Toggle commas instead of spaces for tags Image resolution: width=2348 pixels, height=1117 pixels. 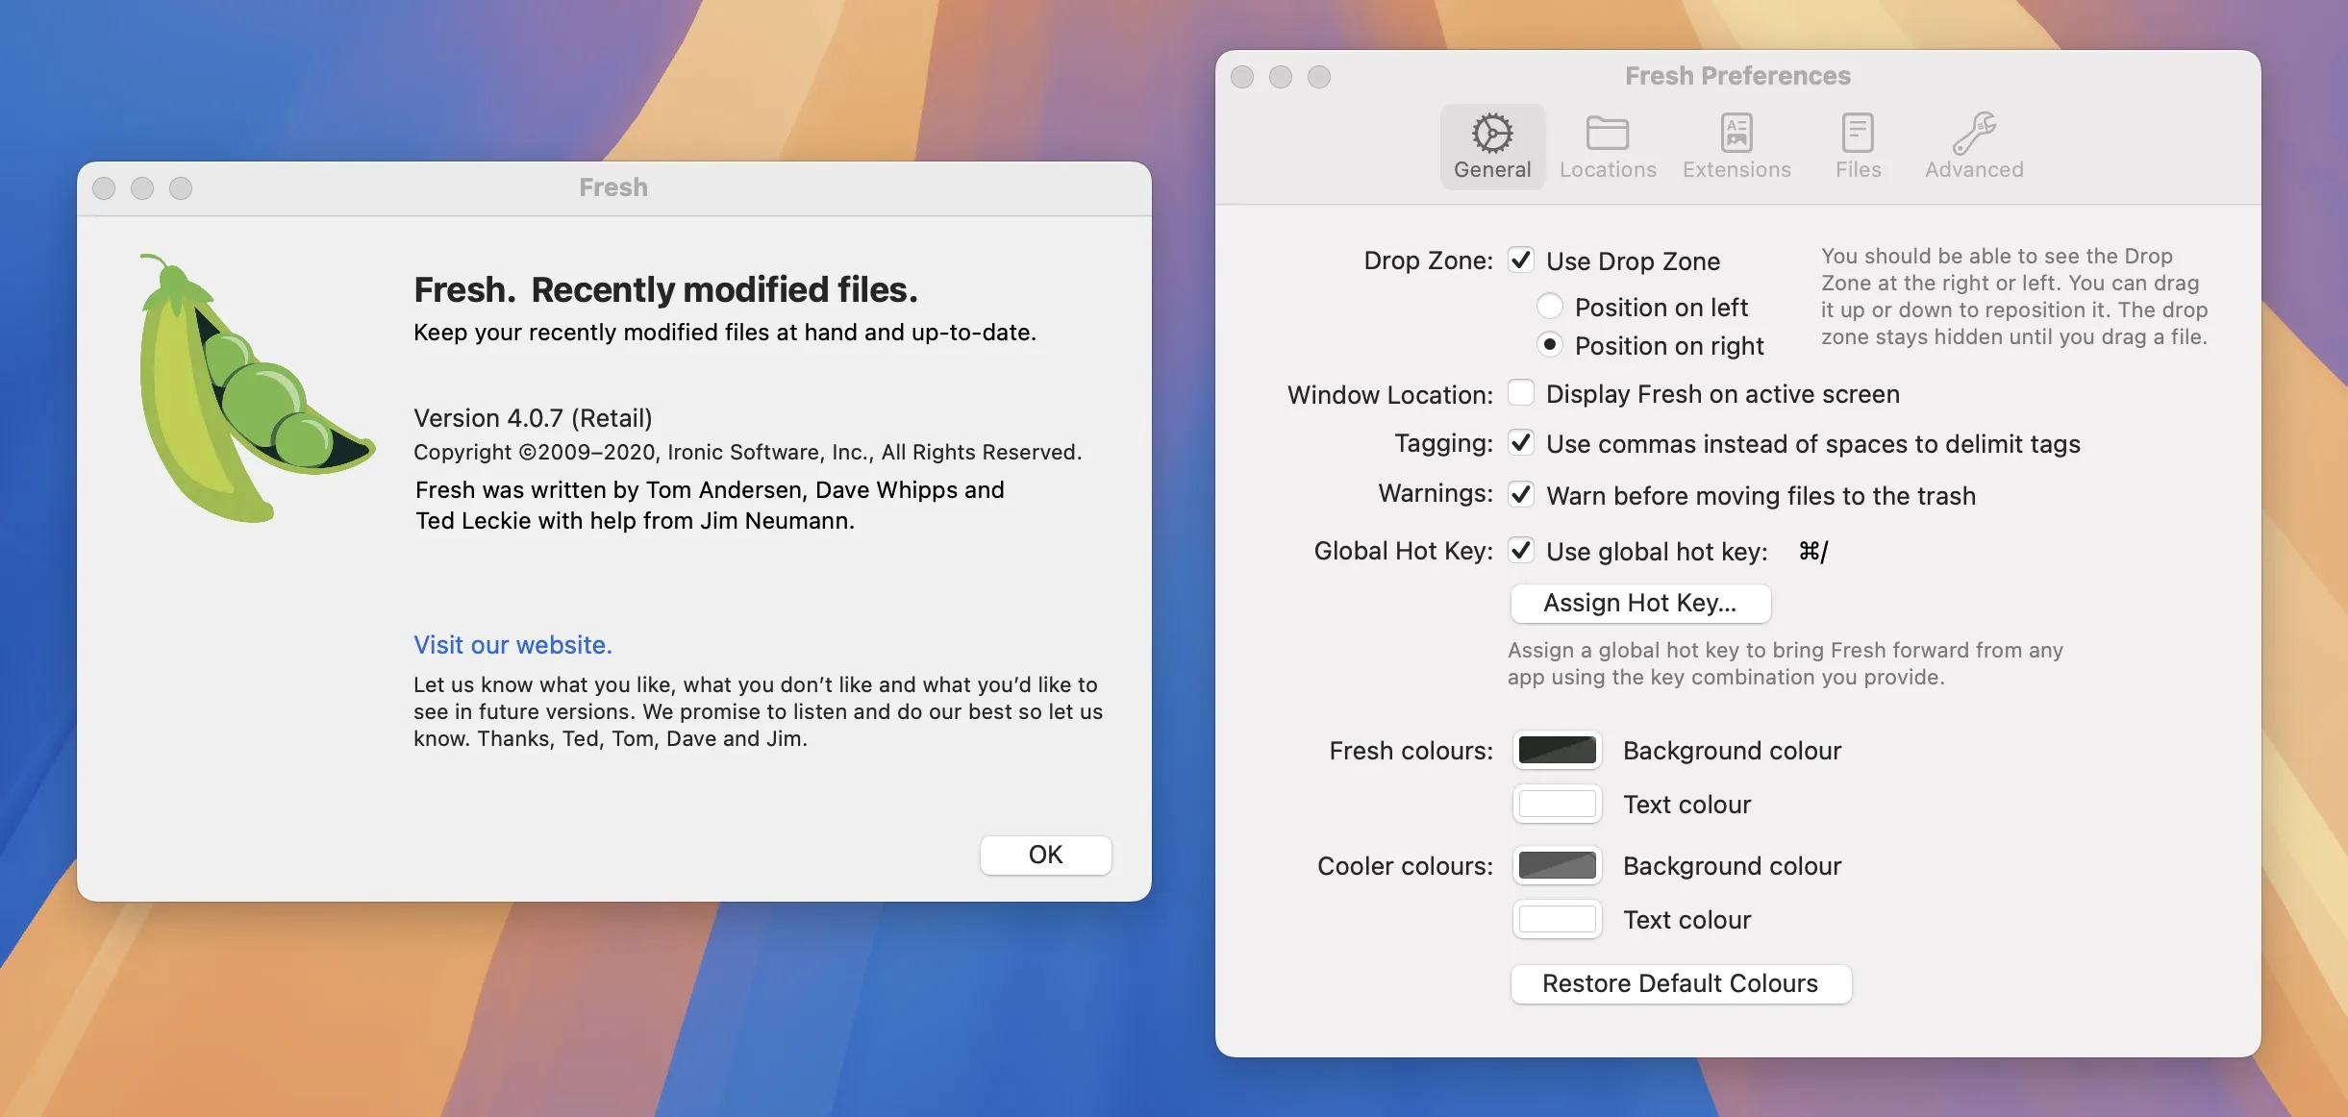click(1521, 443)
